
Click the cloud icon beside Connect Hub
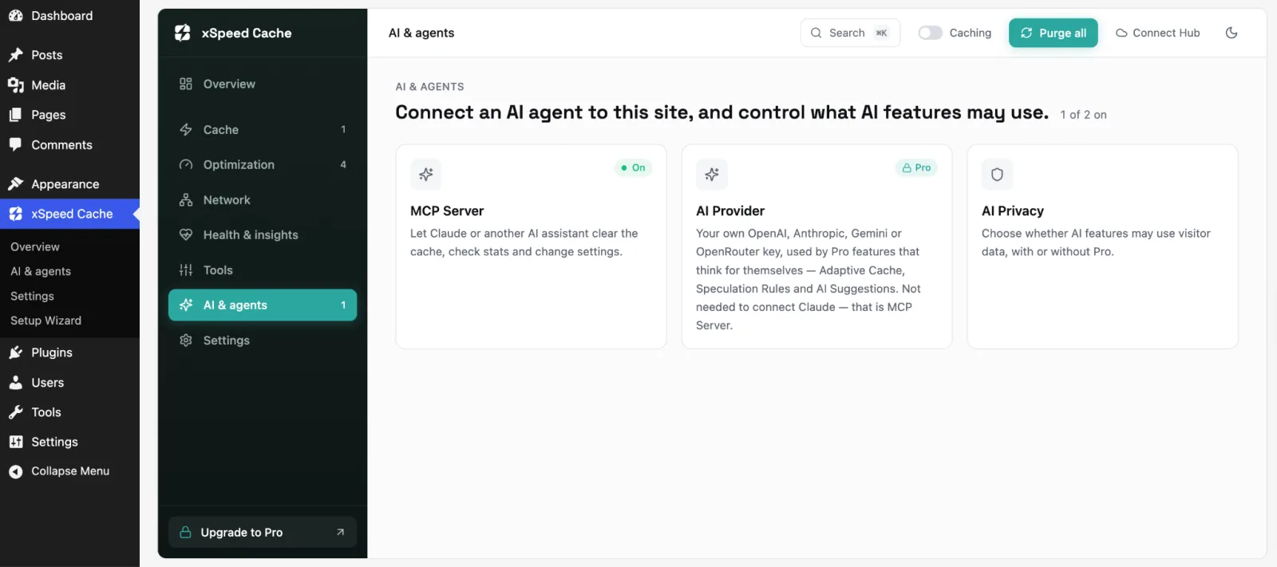[1121, 33]
